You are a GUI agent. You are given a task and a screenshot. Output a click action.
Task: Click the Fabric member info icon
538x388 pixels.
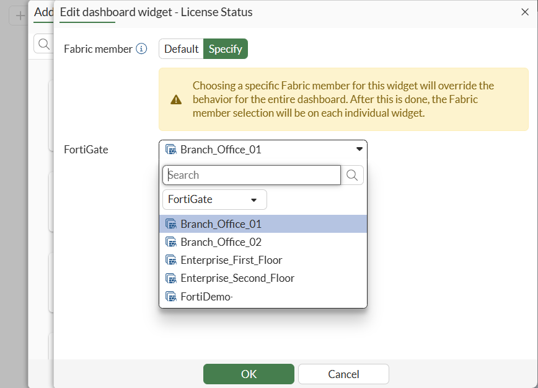click(x=141, y=49)
